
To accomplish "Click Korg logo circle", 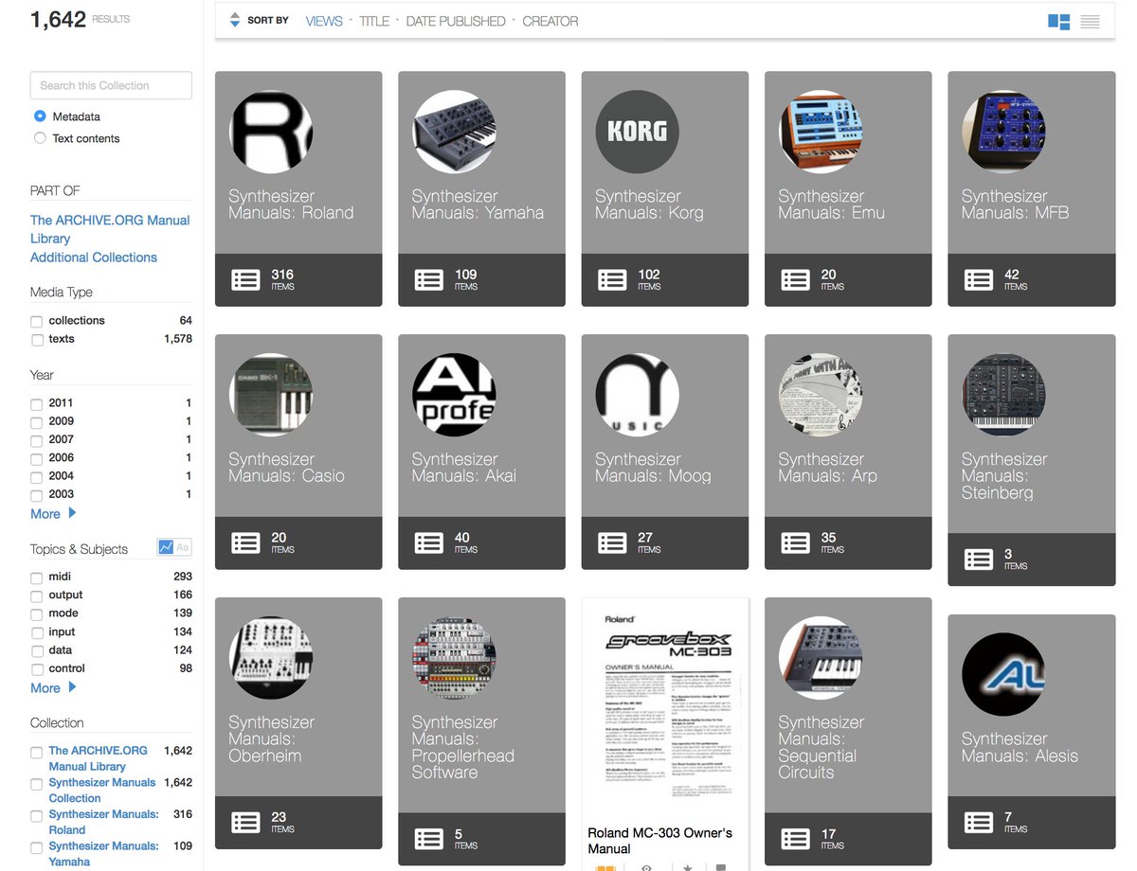I will (x=637, y=132).
